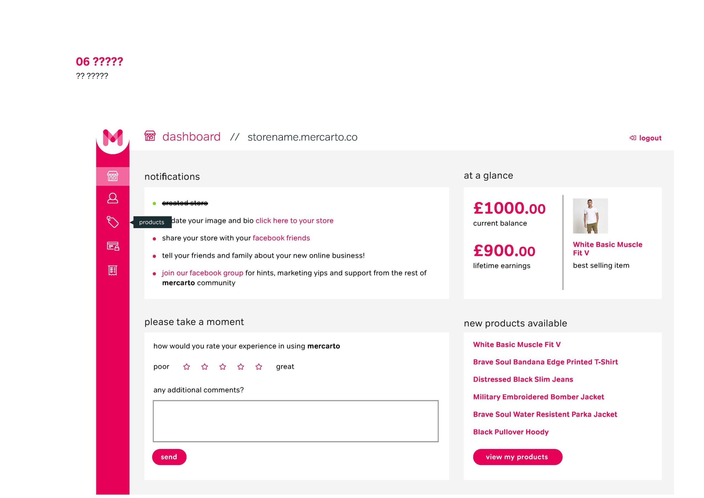Open 'join our facebook group' link
The width and height of the screenshot is (704, 498).
click(202, 273)
